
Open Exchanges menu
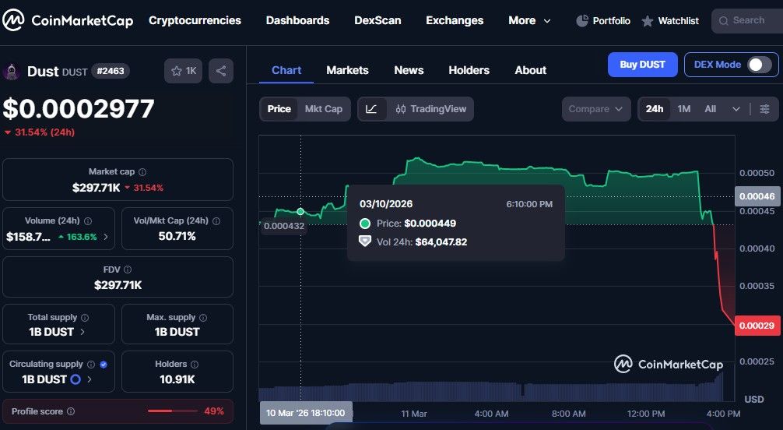[455, 20]
